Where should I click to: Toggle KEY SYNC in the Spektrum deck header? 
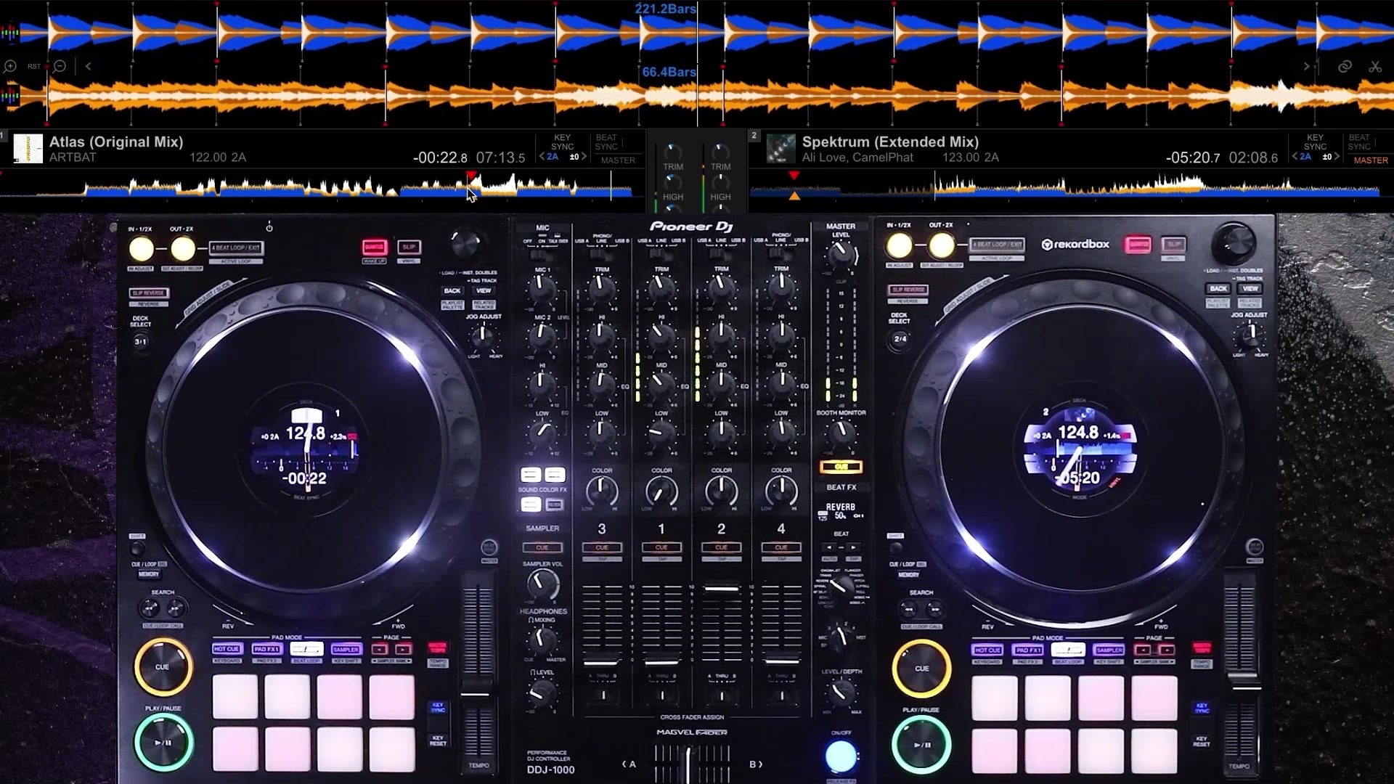click(x=1315, y=142)
